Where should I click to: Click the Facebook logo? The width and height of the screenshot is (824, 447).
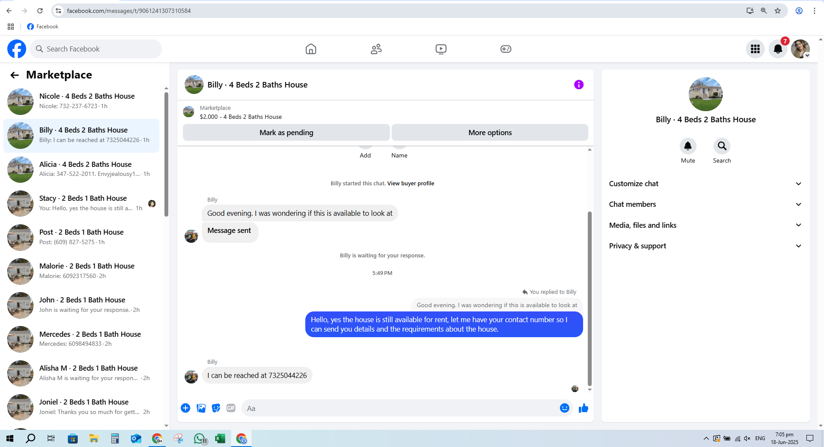(17, 49)
